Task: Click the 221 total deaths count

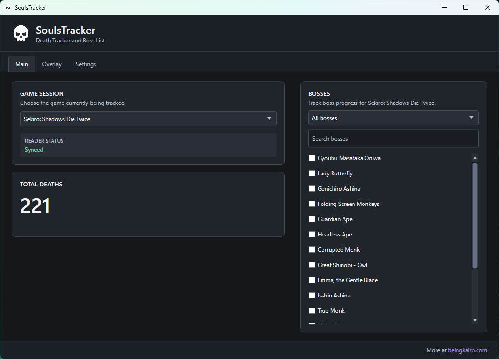Action: tap(35, 206)
